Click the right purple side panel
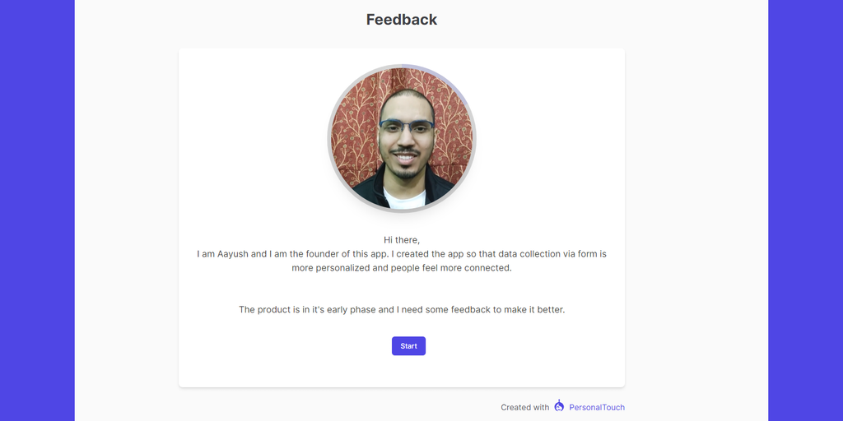Viewport: 843px width, 421px height. (x=805, y=210)
